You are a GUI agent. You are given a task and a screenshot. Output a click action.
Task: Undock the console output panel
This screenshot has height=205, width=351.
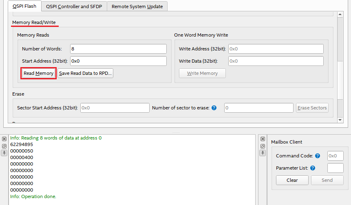4,146
